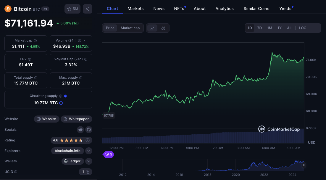The image size is (326, 180).
Task: Show UCID info icon
Action: [x=16, y=172]
